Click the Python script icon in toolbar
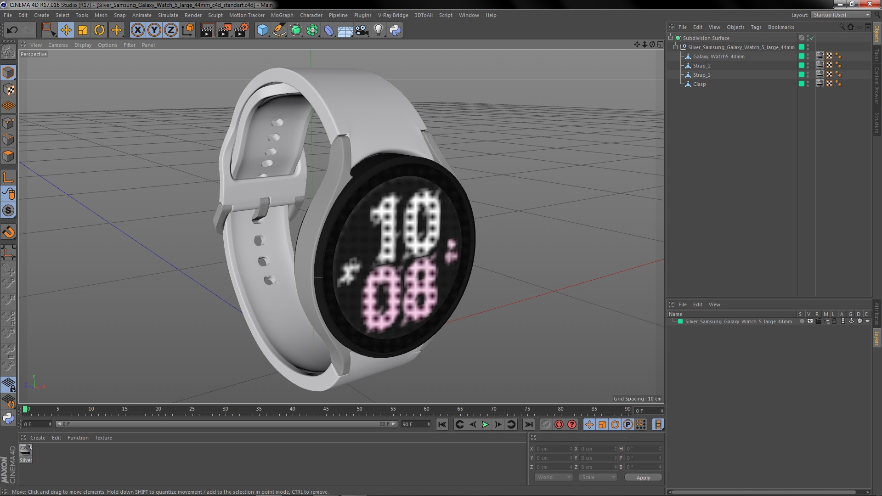 pos(395,30)
